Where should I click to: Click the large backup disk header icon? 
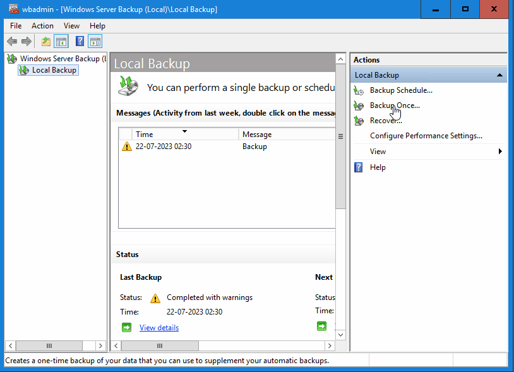point(128,86)
